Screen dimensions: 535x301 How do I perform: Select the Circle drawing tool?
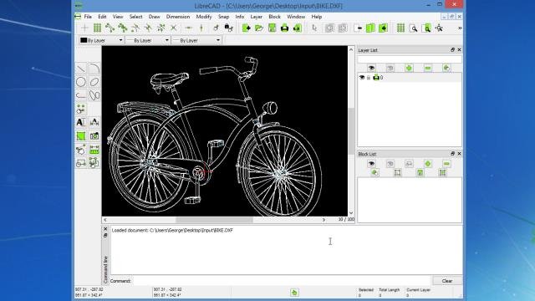tap(81, 82)
